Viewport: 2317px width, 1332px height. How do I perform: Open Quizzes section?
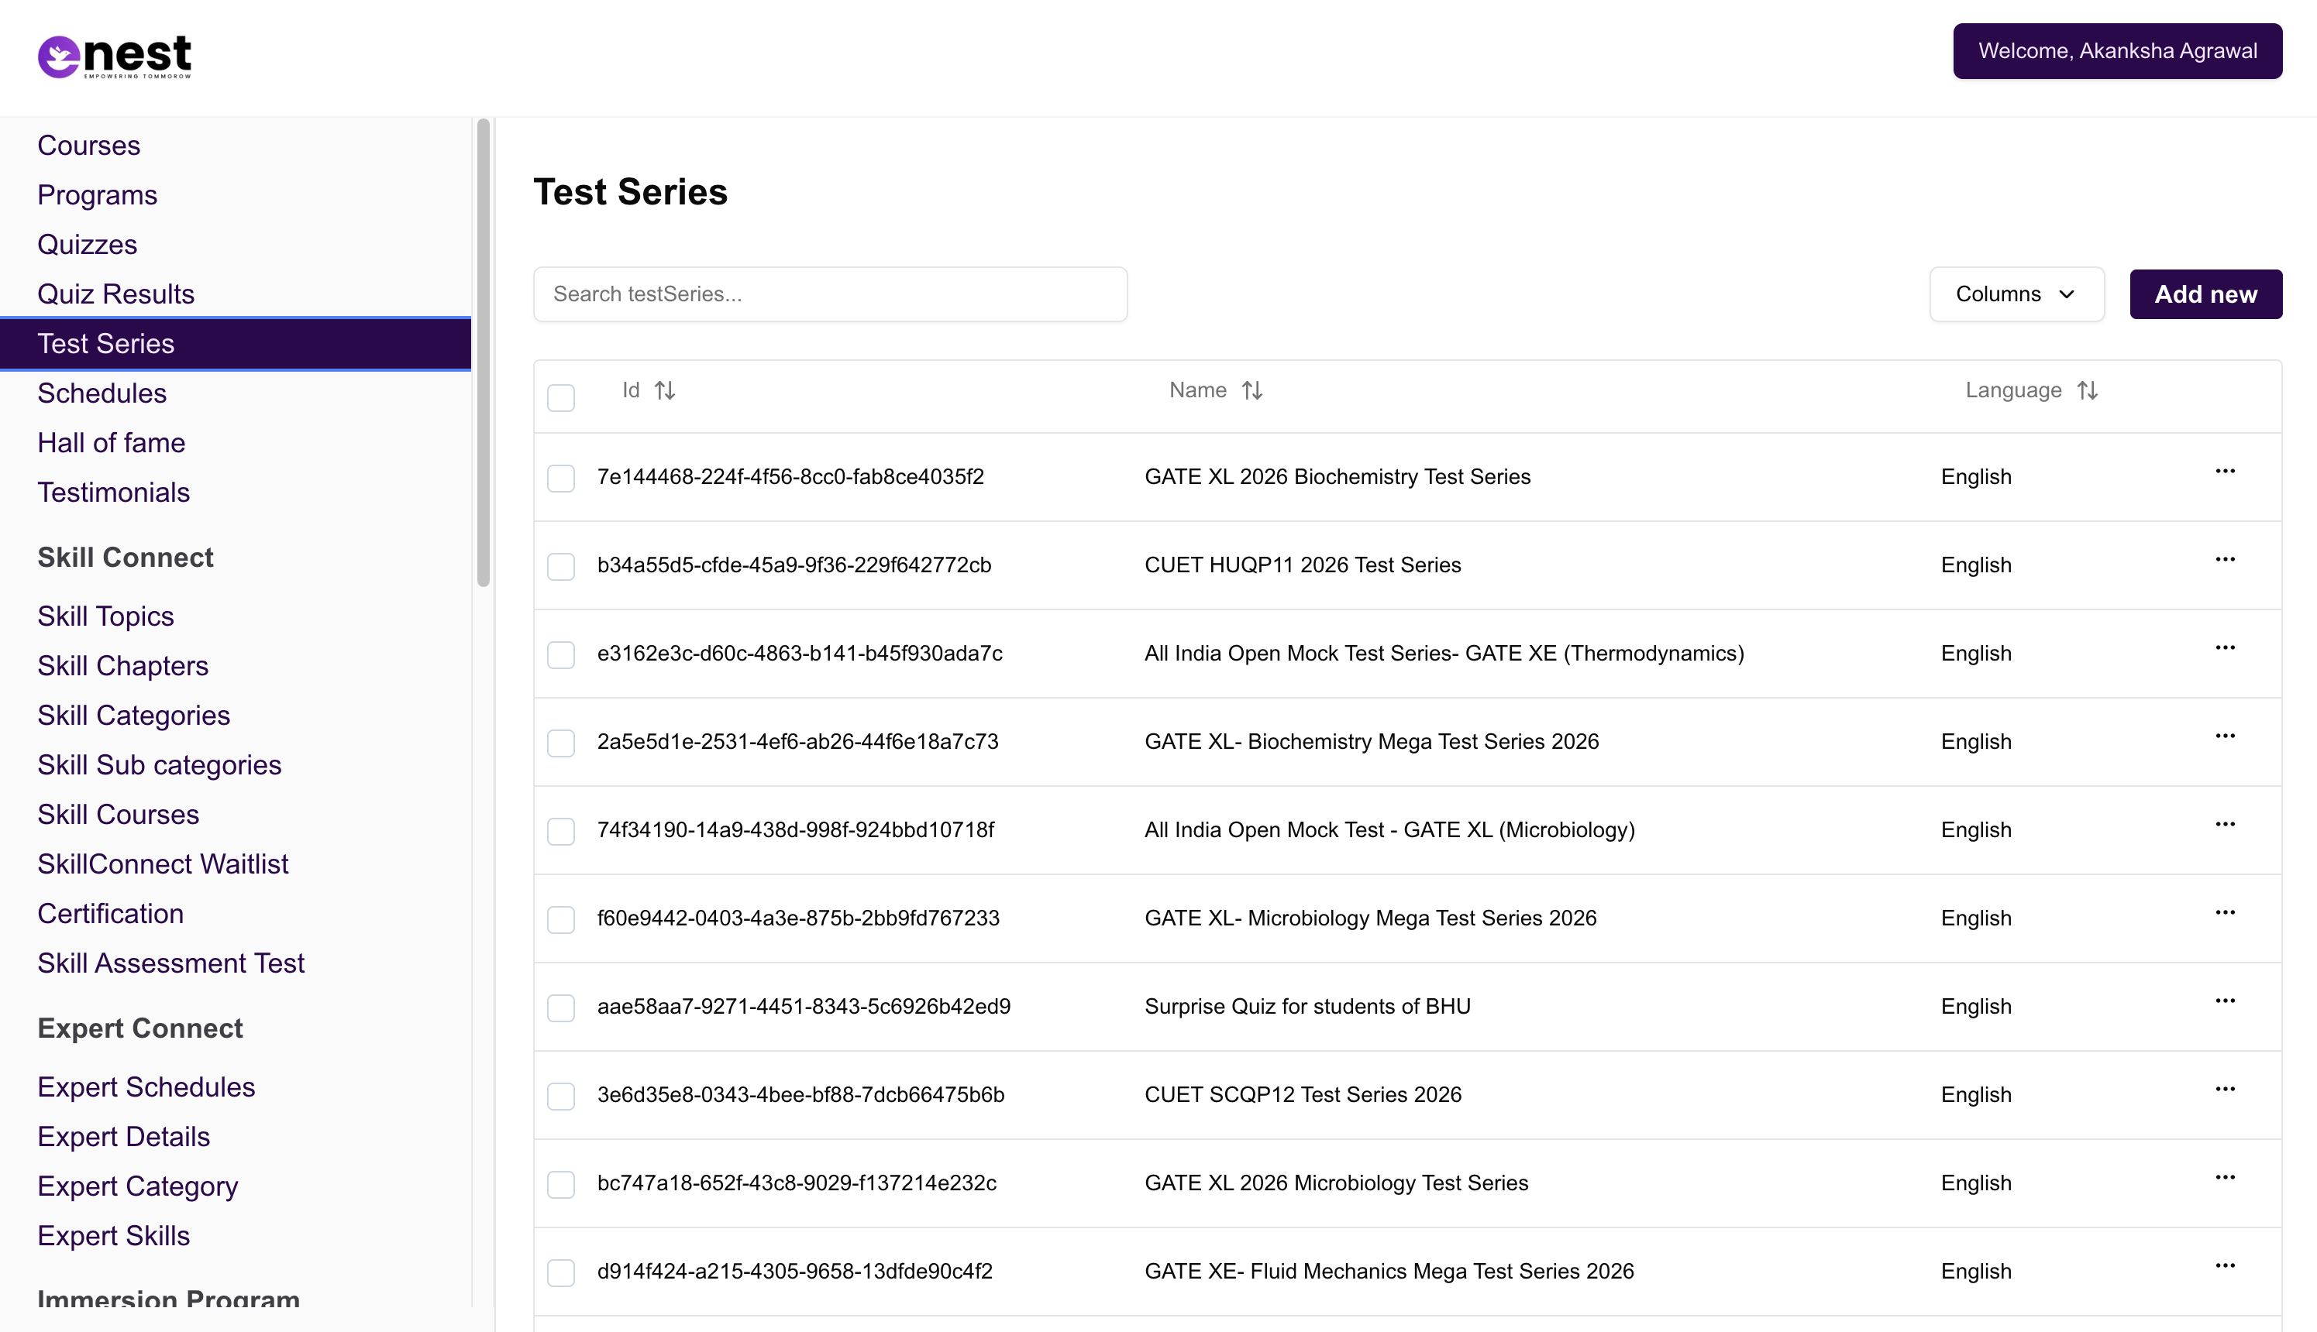(87, 244)
